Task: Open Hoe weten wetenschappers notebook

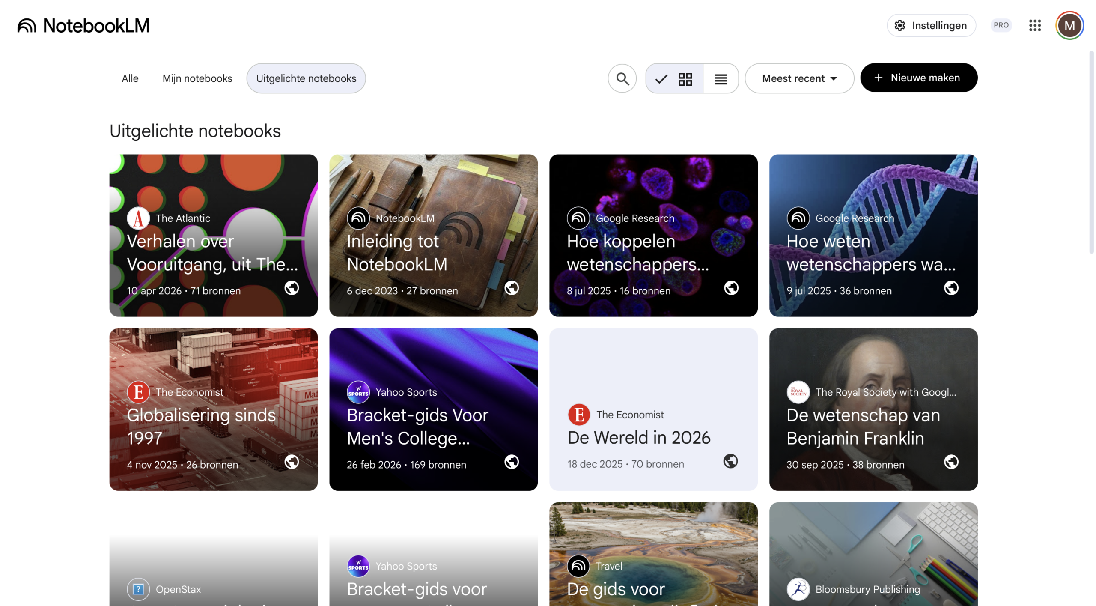Action: pyautogui.click(x=873, y=236)
